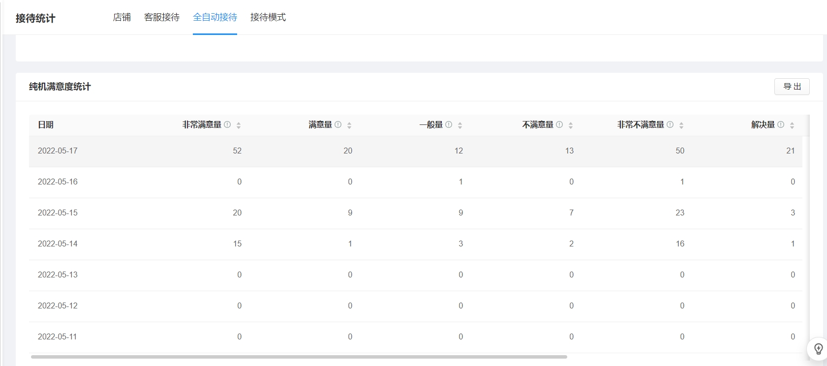Click value 50 in the 2022-05-17 row

click(x=680, y=151)
